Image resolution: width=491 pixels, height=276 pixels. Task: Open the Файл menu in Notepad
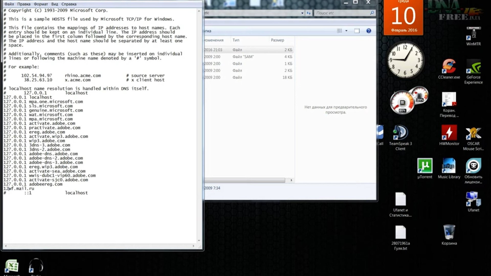point(9,4)
